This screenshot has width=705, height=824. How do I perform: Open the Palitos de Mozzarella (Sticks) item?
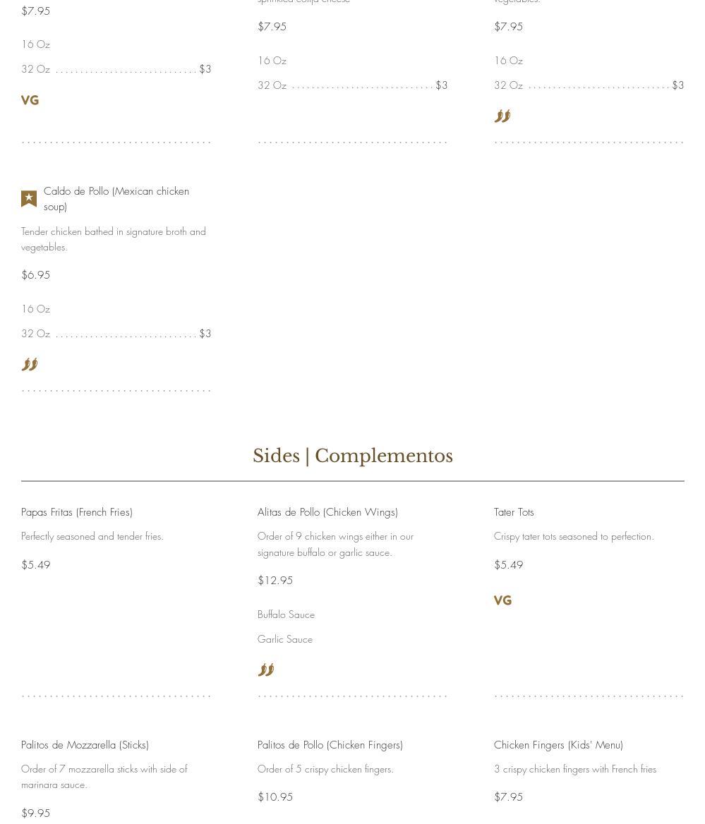[x=85, y=745]
